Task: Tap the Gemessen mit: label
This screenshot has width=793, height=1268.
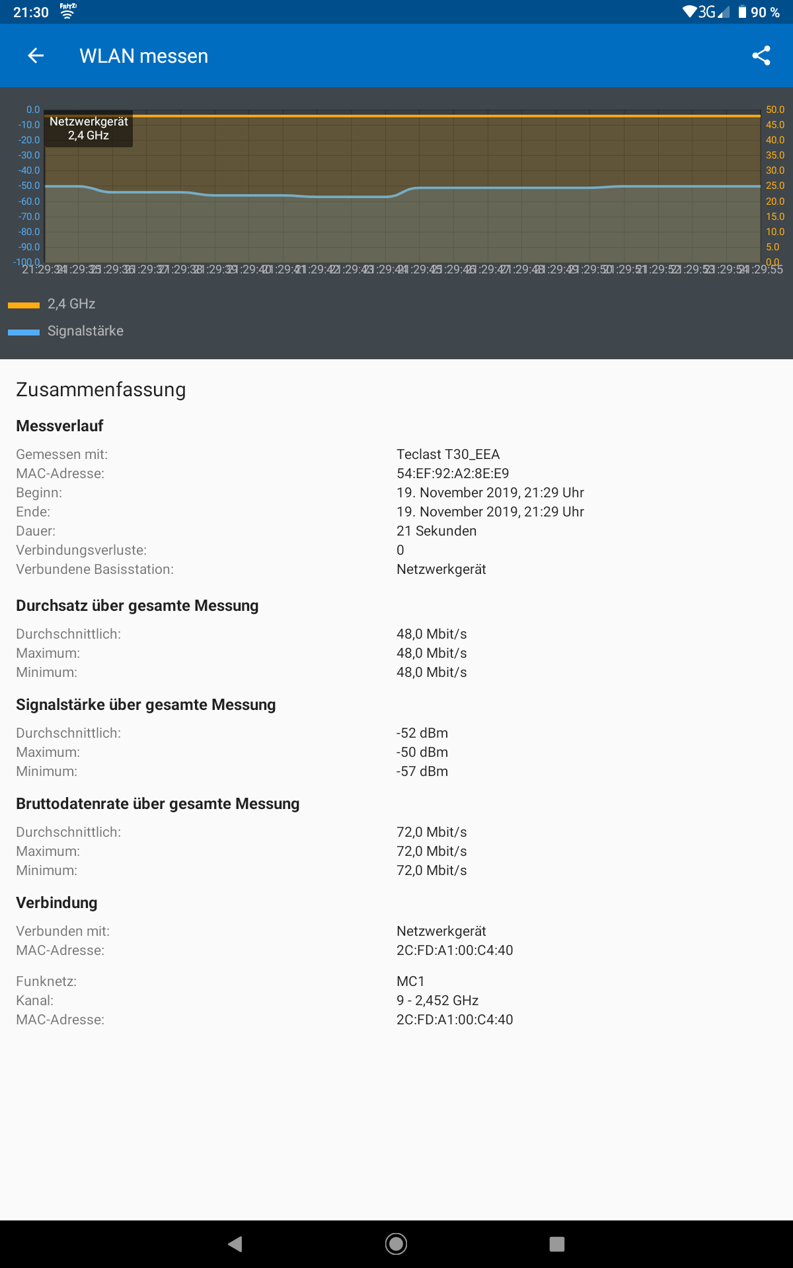Action: (61, 454)
